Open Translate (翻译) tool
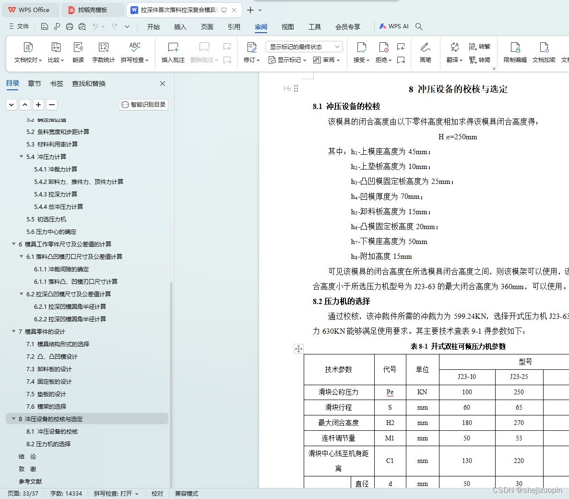 pyautogui.click(x=454, y=53)
